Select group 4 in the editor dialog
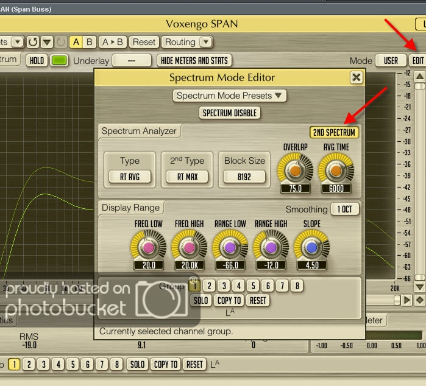Image resolution: width=426 pixels, height=386 pixels. [238, 286]
